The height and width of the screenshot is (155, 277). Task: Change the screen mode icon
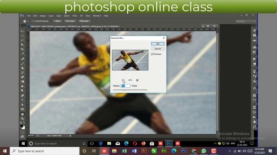coord(22,136)
